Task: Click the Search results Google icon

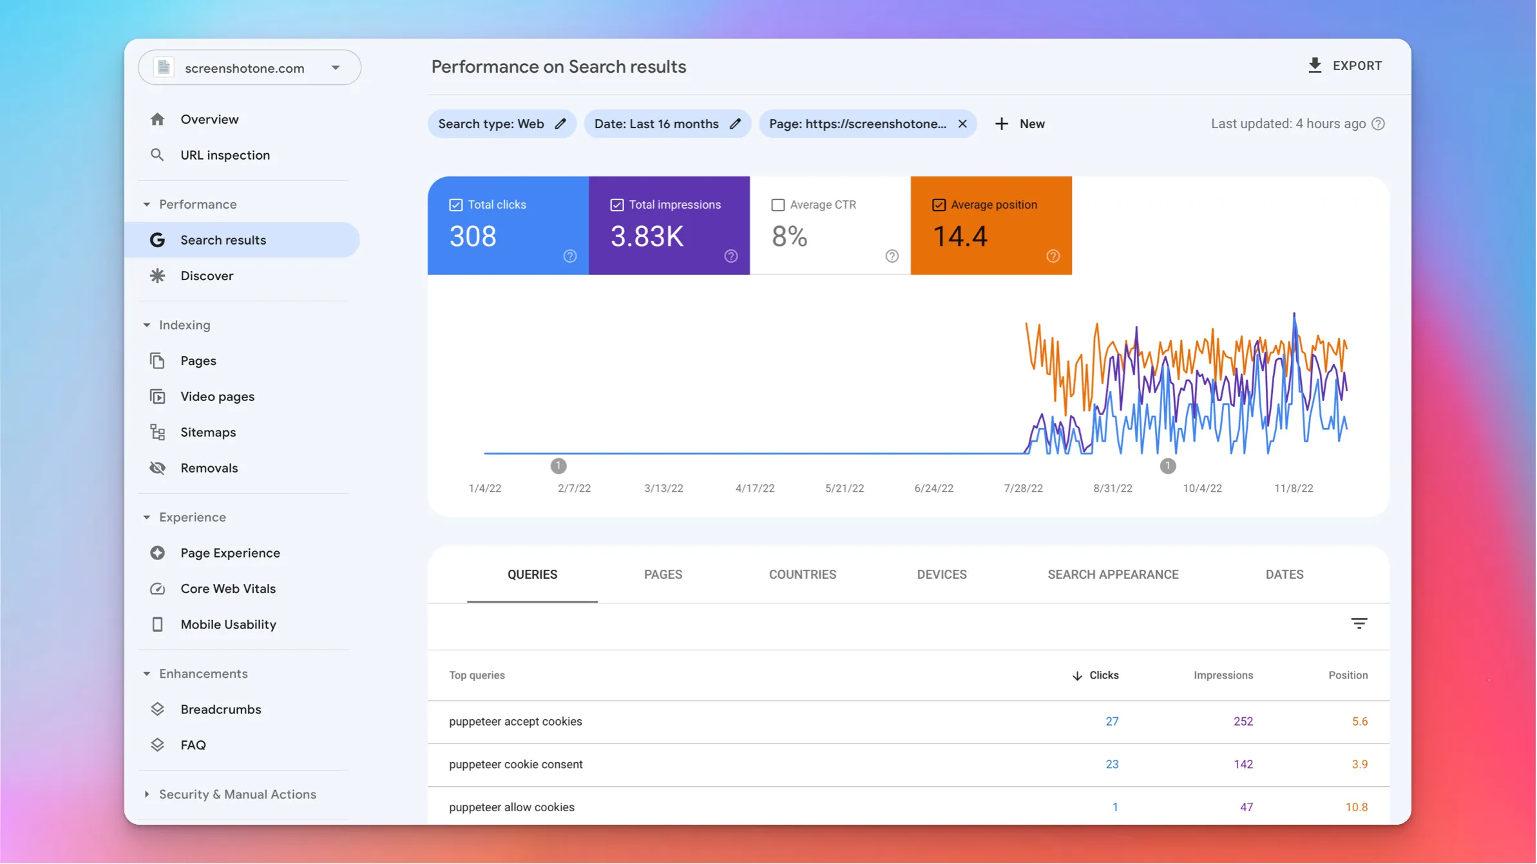Action: (x=157, y=239)
